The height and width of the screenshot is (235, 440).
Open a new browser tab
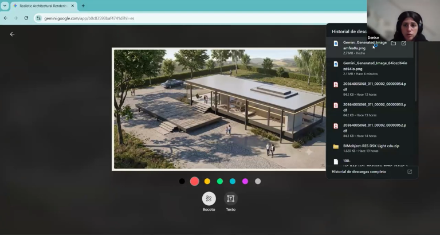(83, 6)
